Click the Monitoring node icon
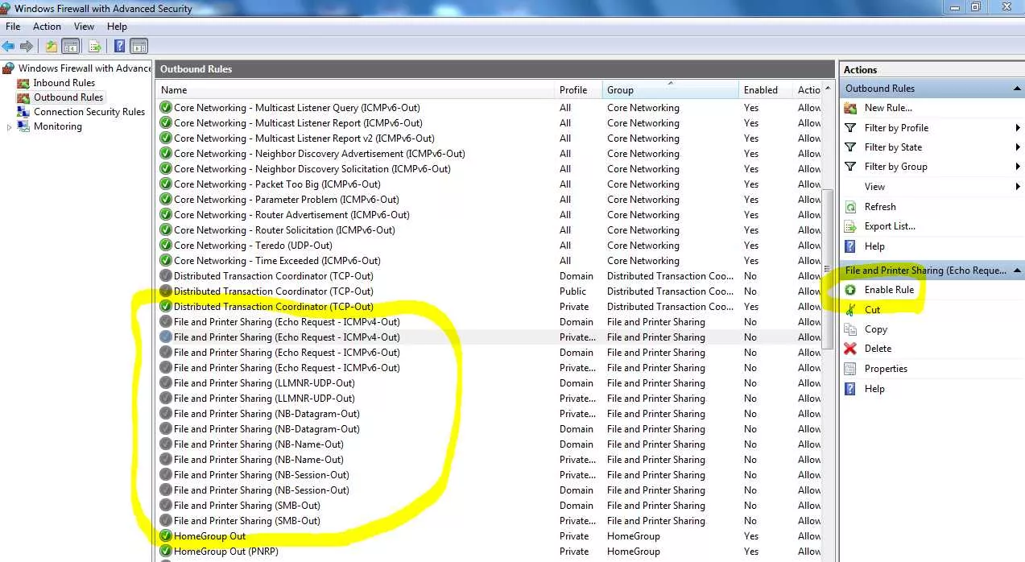 (23, 126)
